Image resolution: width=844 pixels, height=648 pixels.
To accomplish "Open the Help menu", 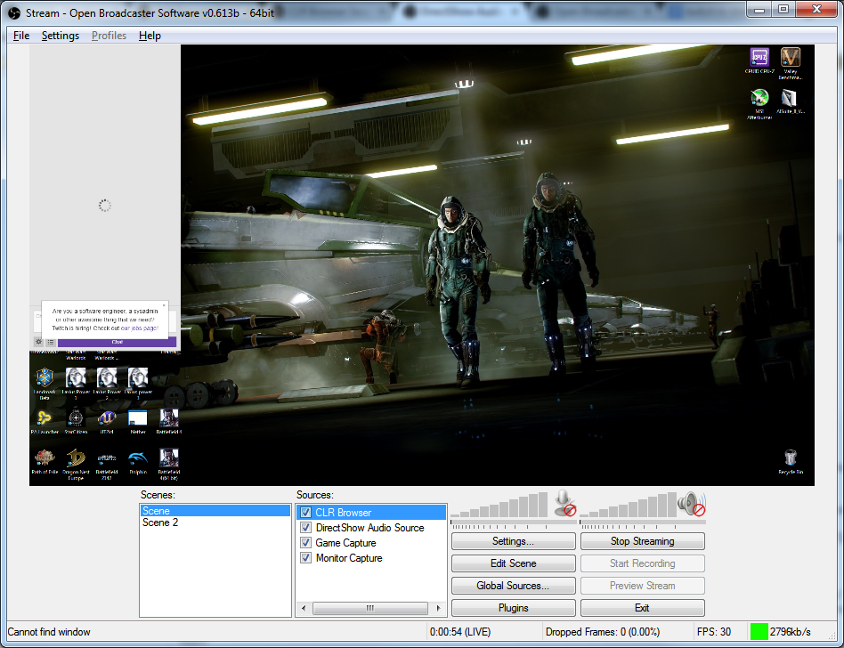I will click(150, 36).
